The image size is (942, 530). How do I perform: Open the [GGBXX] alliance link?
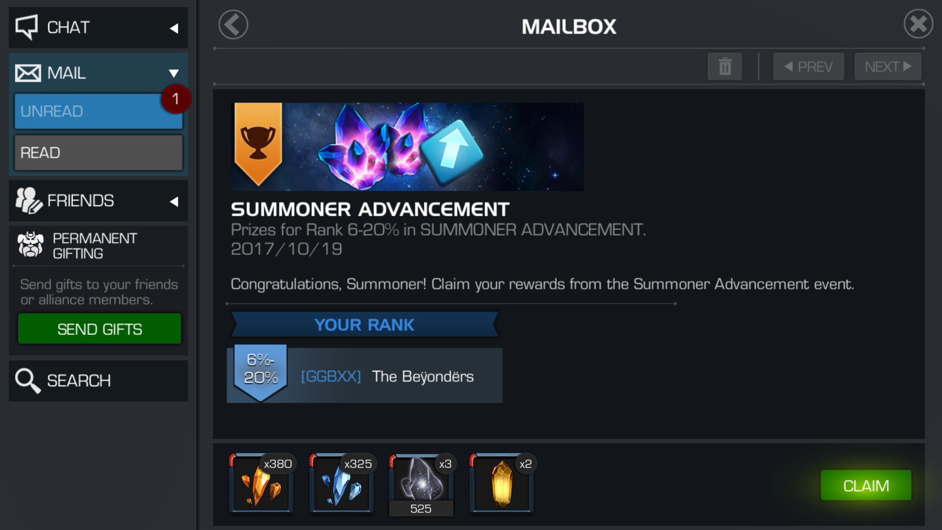(330, 376)
